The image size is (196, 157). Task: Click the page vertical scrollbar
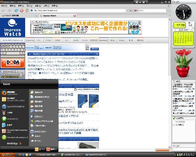[170, 83]
